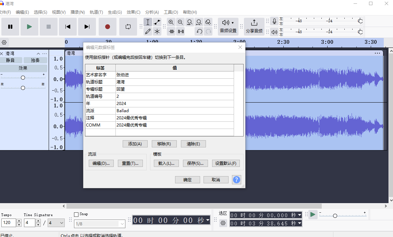Image resolution: width=393 pixels, height=237 pixels.
Task: Start playback with the green Play button
Action: click(x=29, y=27)
